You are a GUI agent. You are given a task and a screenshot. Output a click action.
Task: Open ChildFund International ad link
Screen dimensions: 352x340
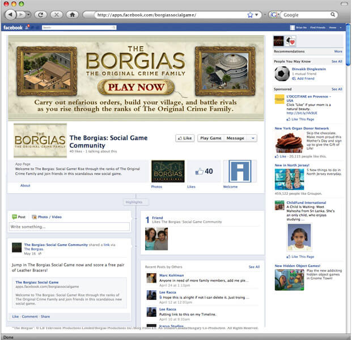[306, 203]
